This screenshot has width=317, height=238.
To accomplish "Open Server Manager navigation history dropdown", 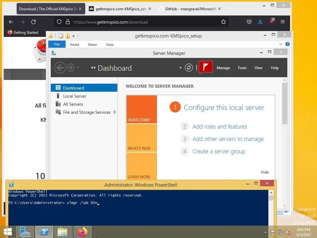I will (78, 68).
